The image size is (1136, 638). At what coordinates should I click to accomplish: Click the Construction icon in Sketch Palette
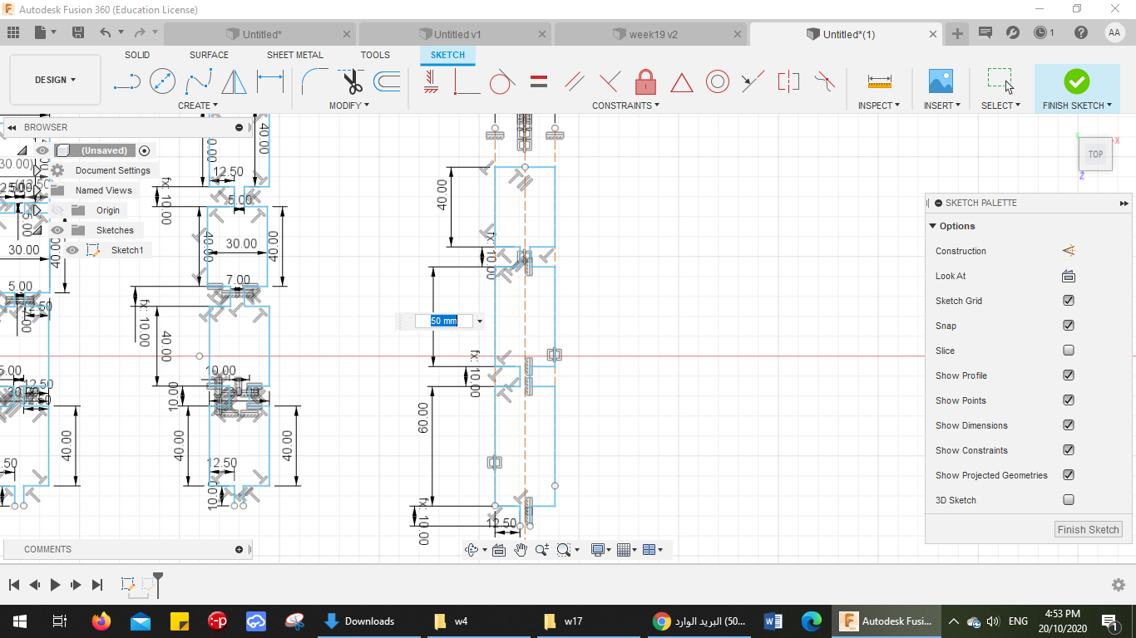(1069, 251)
